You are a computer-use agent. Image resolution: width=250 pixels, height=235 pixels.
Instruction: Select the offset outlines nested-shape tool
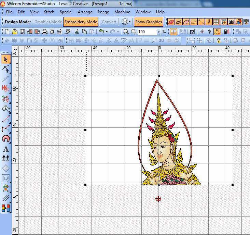(x=6, y=178)
